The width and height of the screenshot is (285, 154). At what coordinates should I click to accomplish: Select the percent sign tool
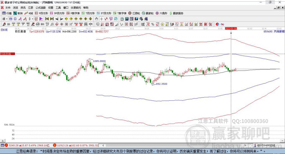pos(153,24)
